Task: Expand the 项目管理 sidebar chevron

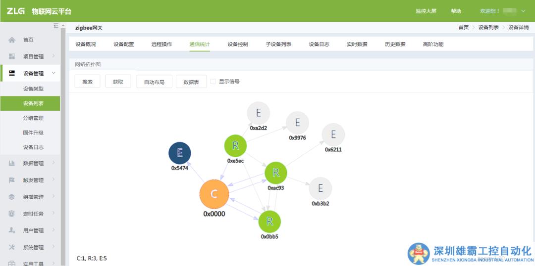Action: point(53,56)
